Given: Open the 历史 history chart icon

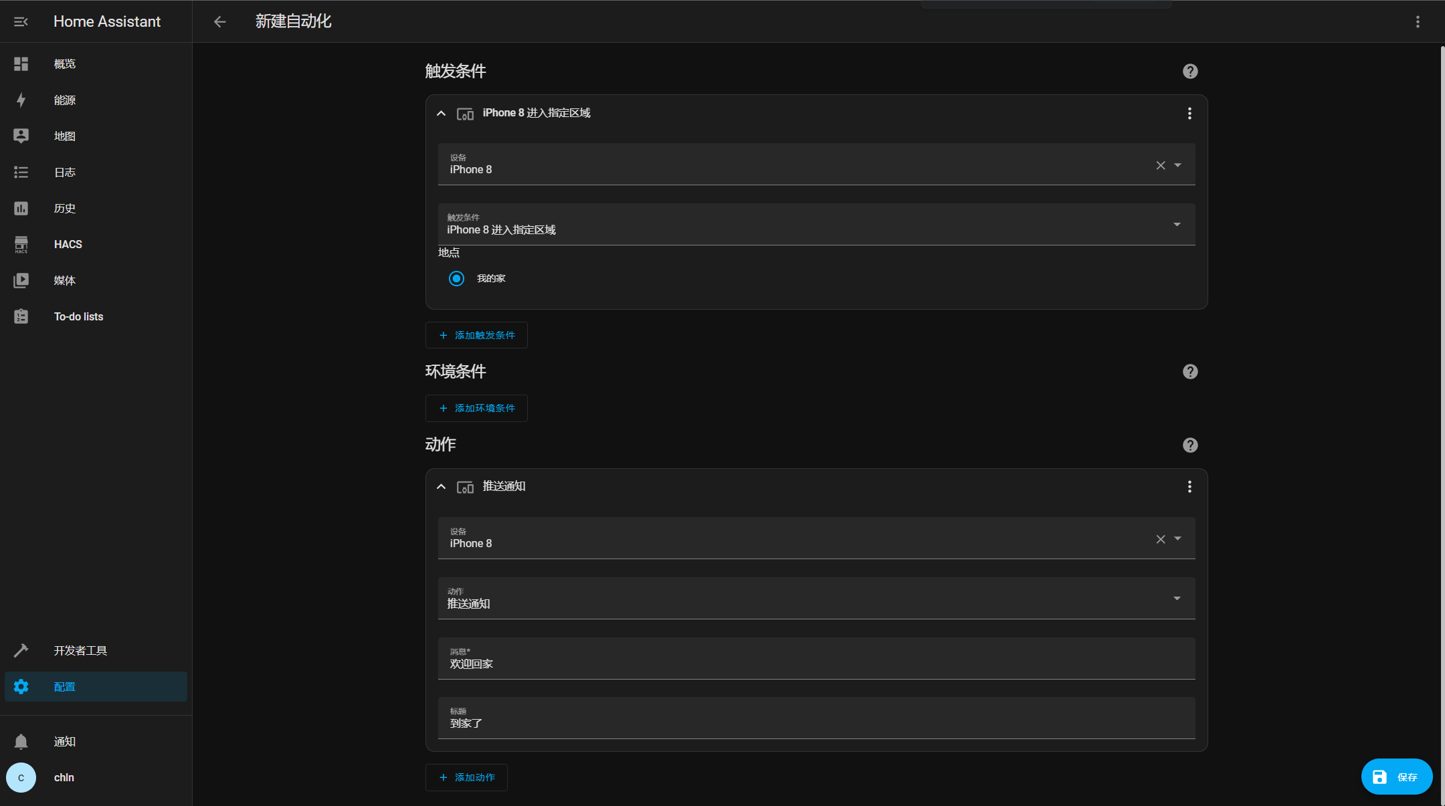Looking at the screenshot, I should pyautogui.click(x=21, y=208).
